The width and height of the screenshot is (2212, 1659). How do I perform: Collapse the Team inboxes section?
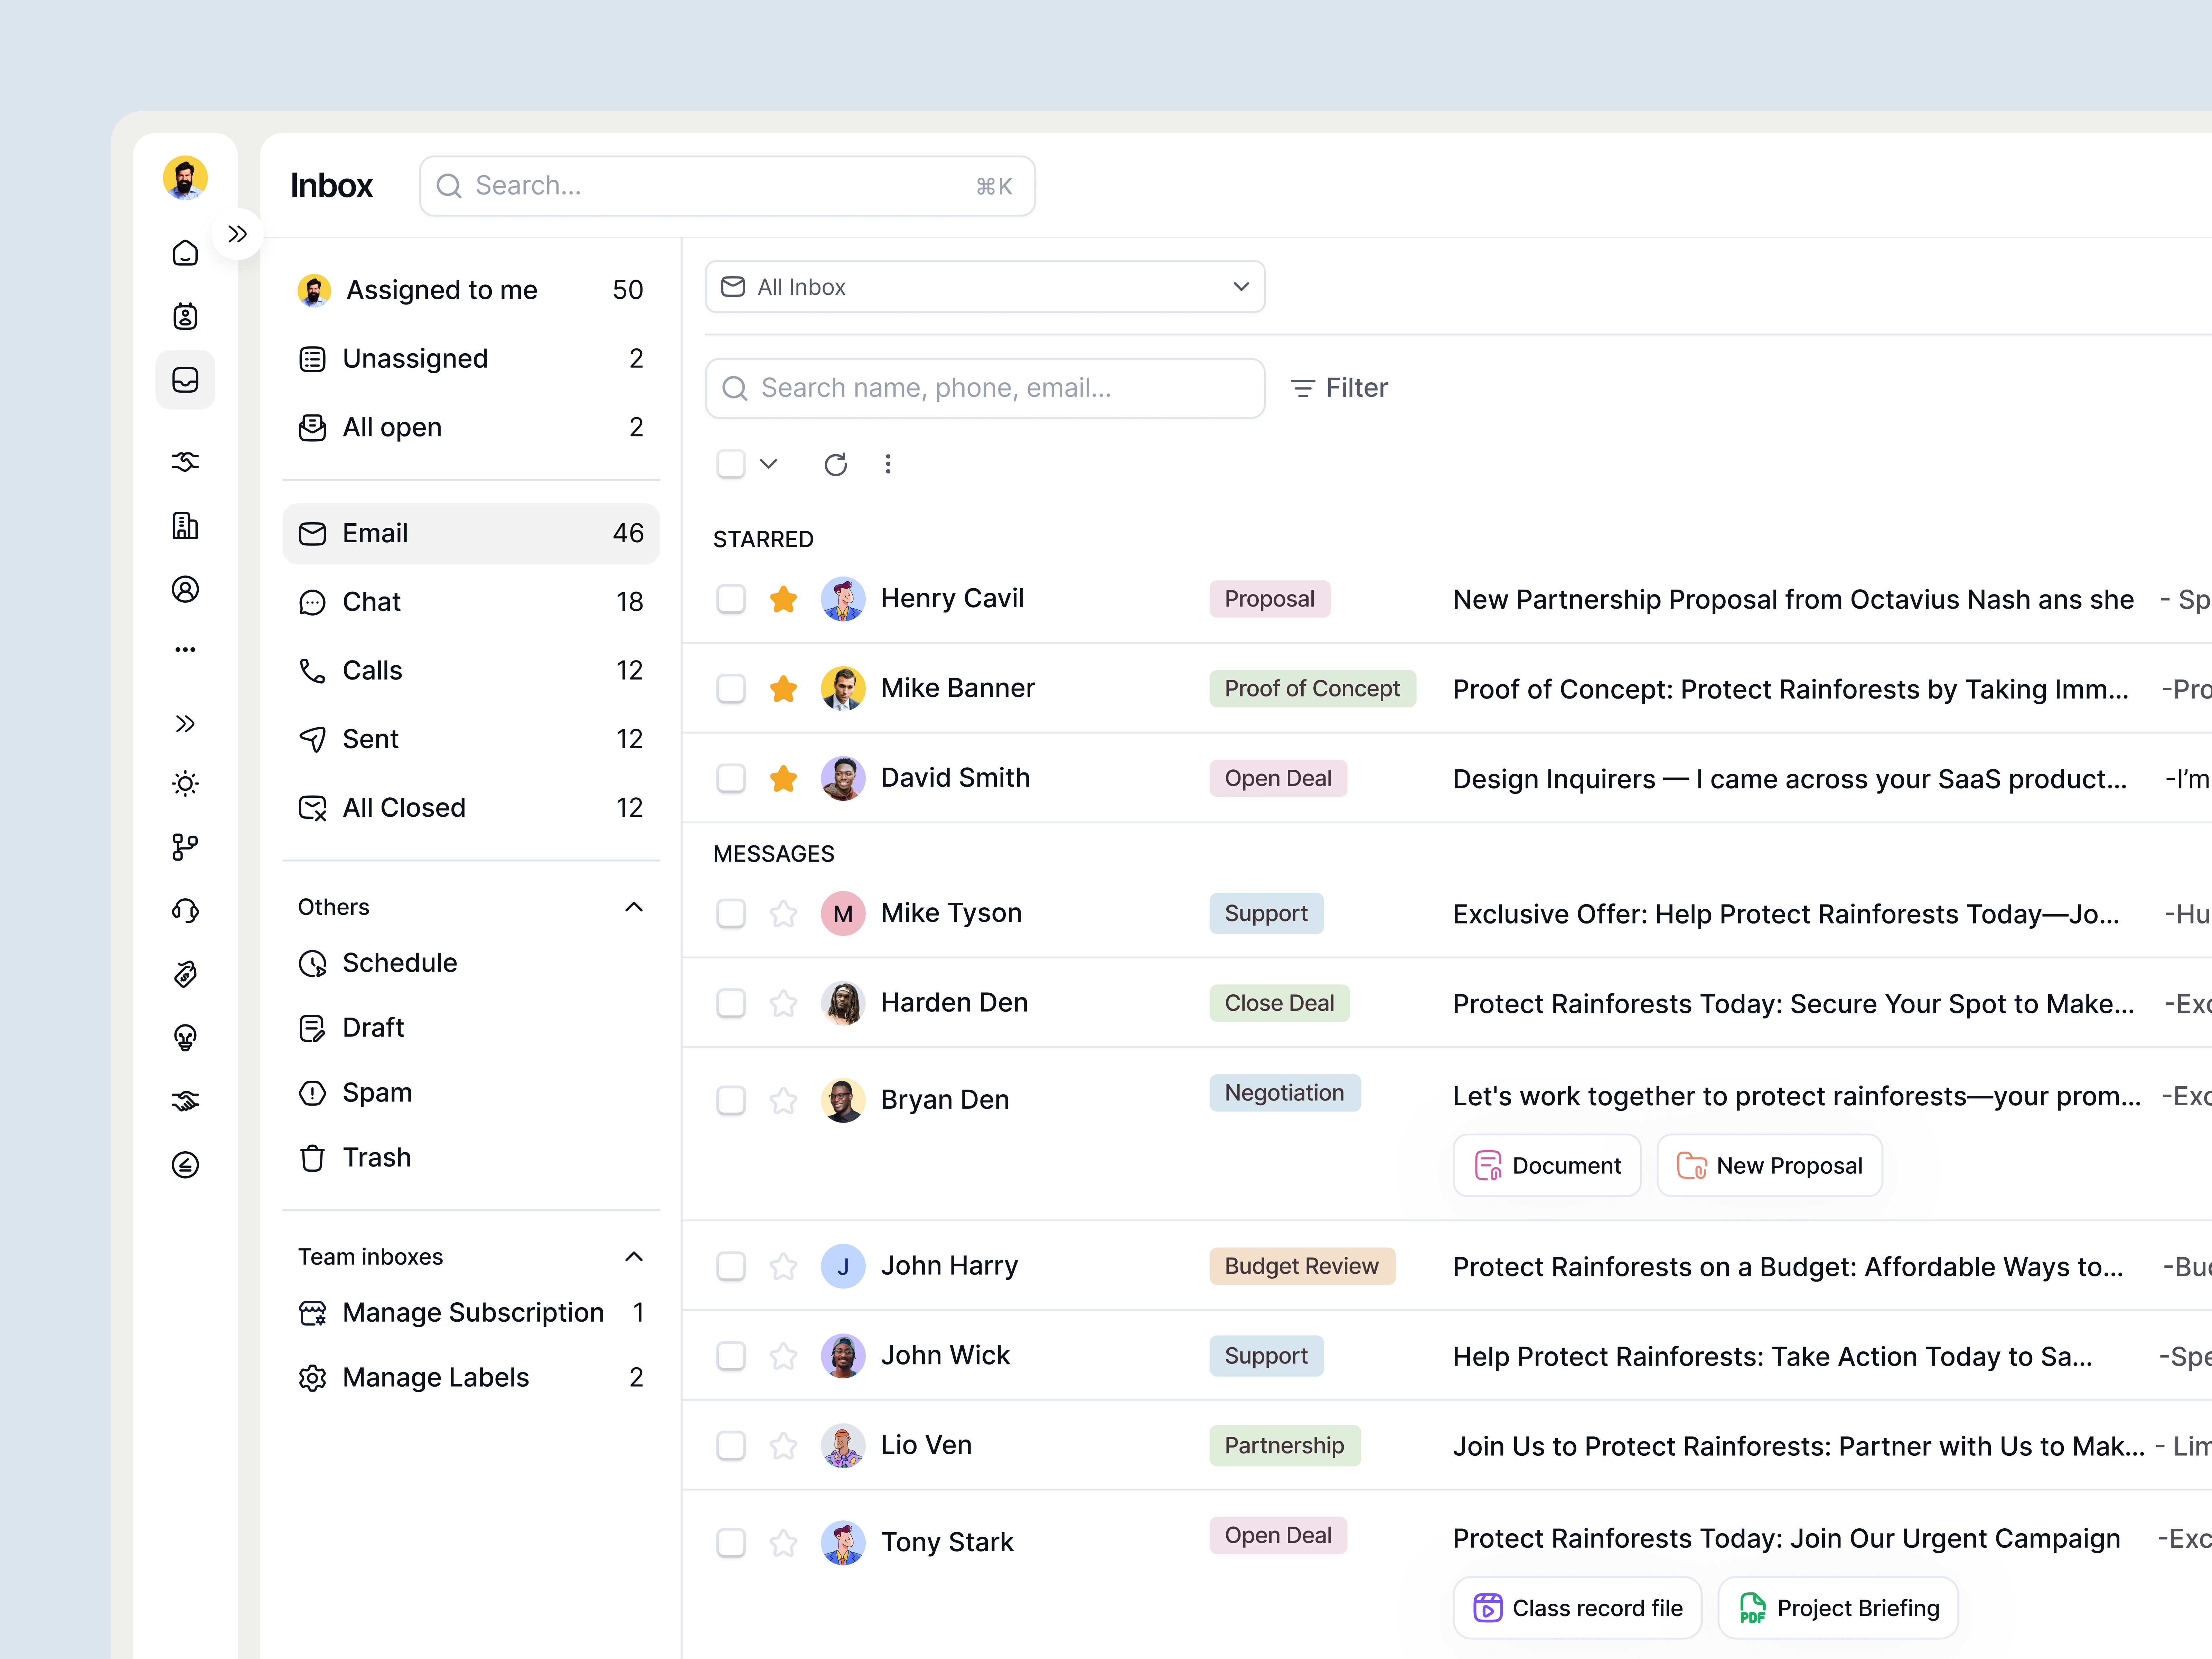pyautogui.click(x=634, y=1257)
